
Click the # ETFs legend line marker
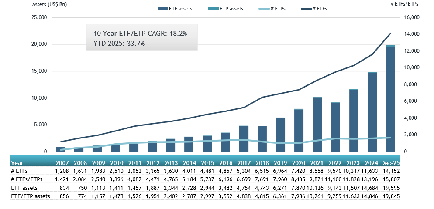point(307,9)
